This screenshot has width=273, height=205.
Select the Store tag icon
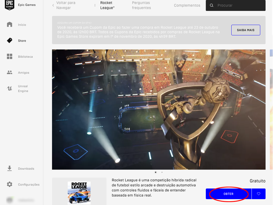point(10,41)
